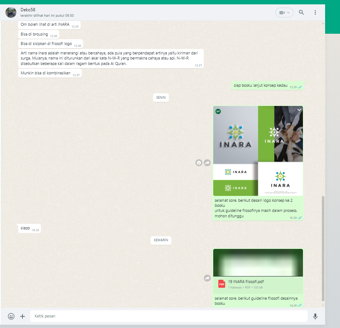Click the plus attach icon
This screenshot has width=340, height=328.
[x=23, y=316]
